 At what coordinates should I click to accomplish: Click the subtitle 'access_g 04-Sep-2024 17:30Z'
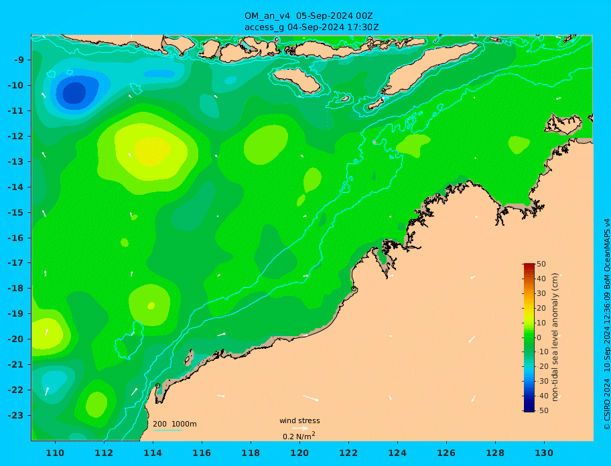tap(312, 27)
